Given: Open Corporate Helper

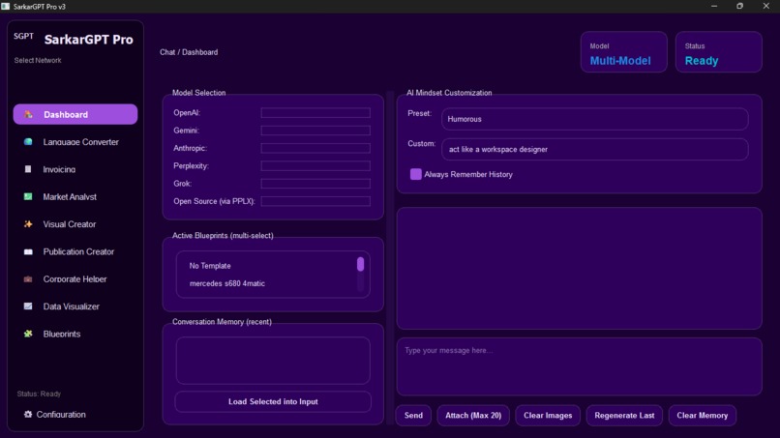Looking at the screenshot, I should tap(75, 278).
